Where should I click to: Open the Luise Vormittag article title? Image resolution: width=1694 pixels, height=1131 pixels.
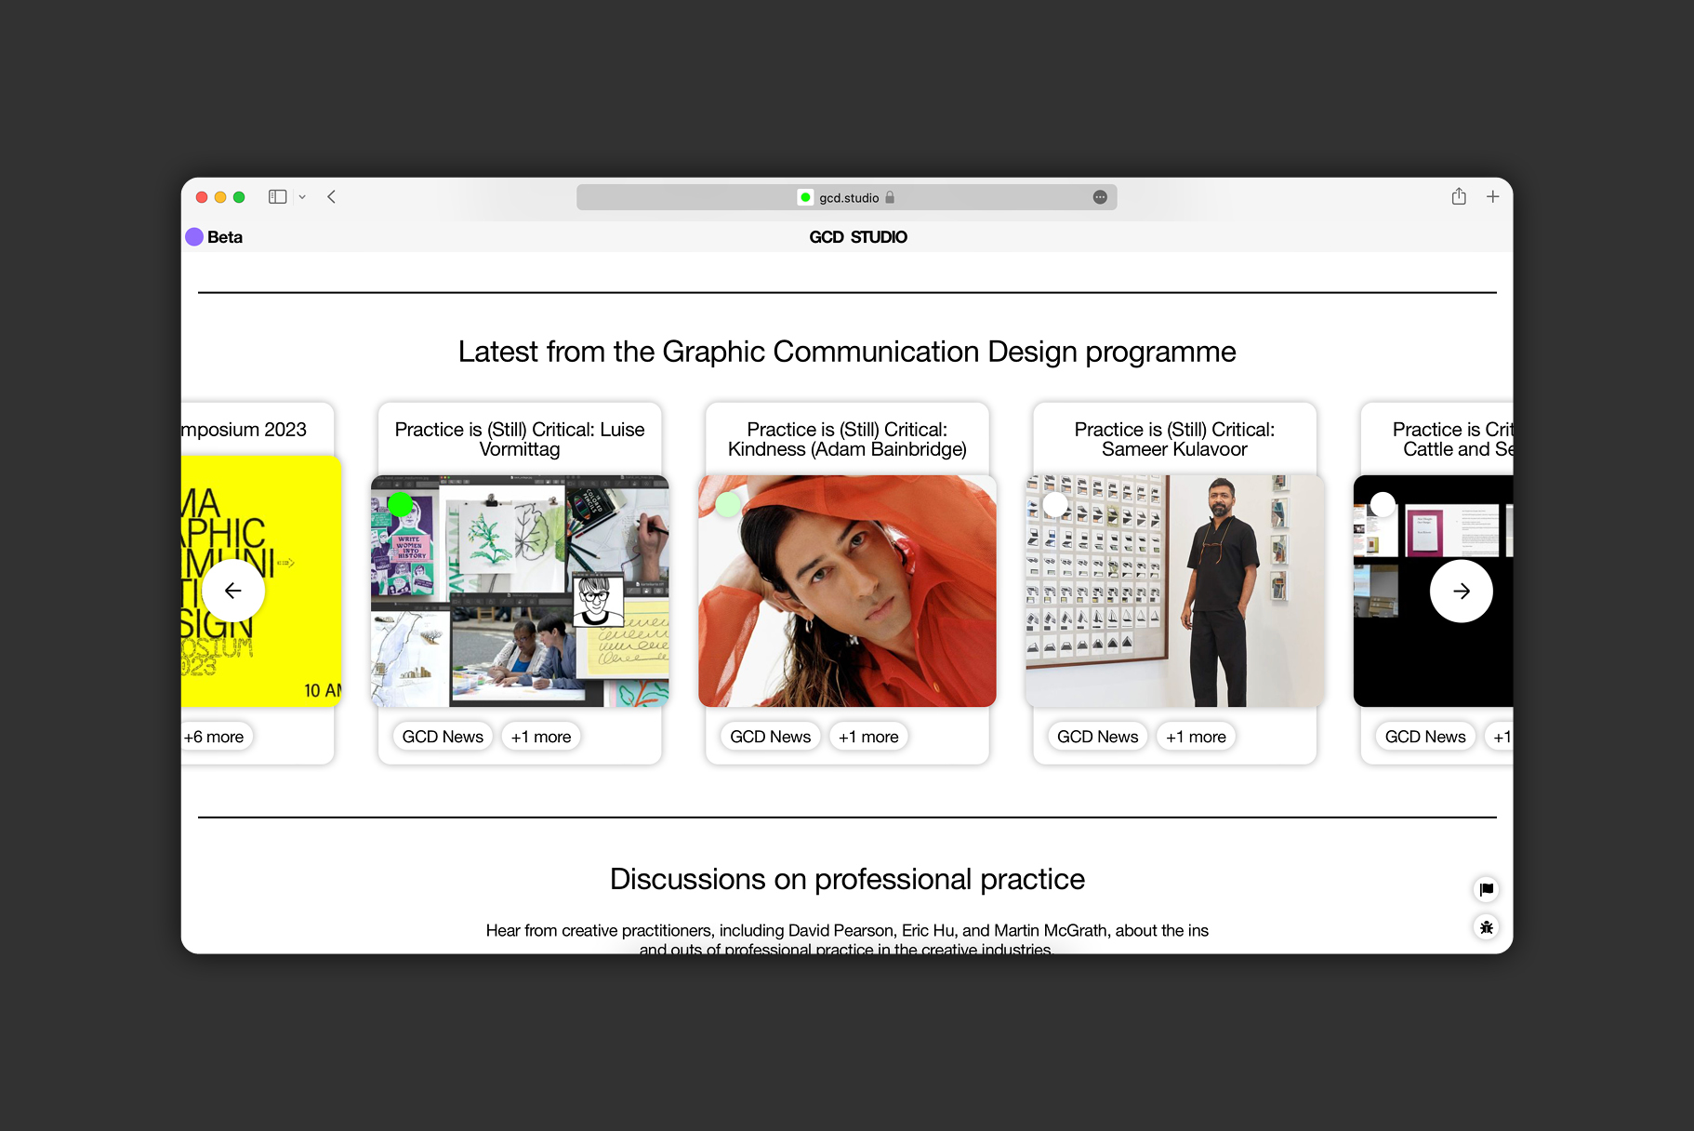[520, 439]
